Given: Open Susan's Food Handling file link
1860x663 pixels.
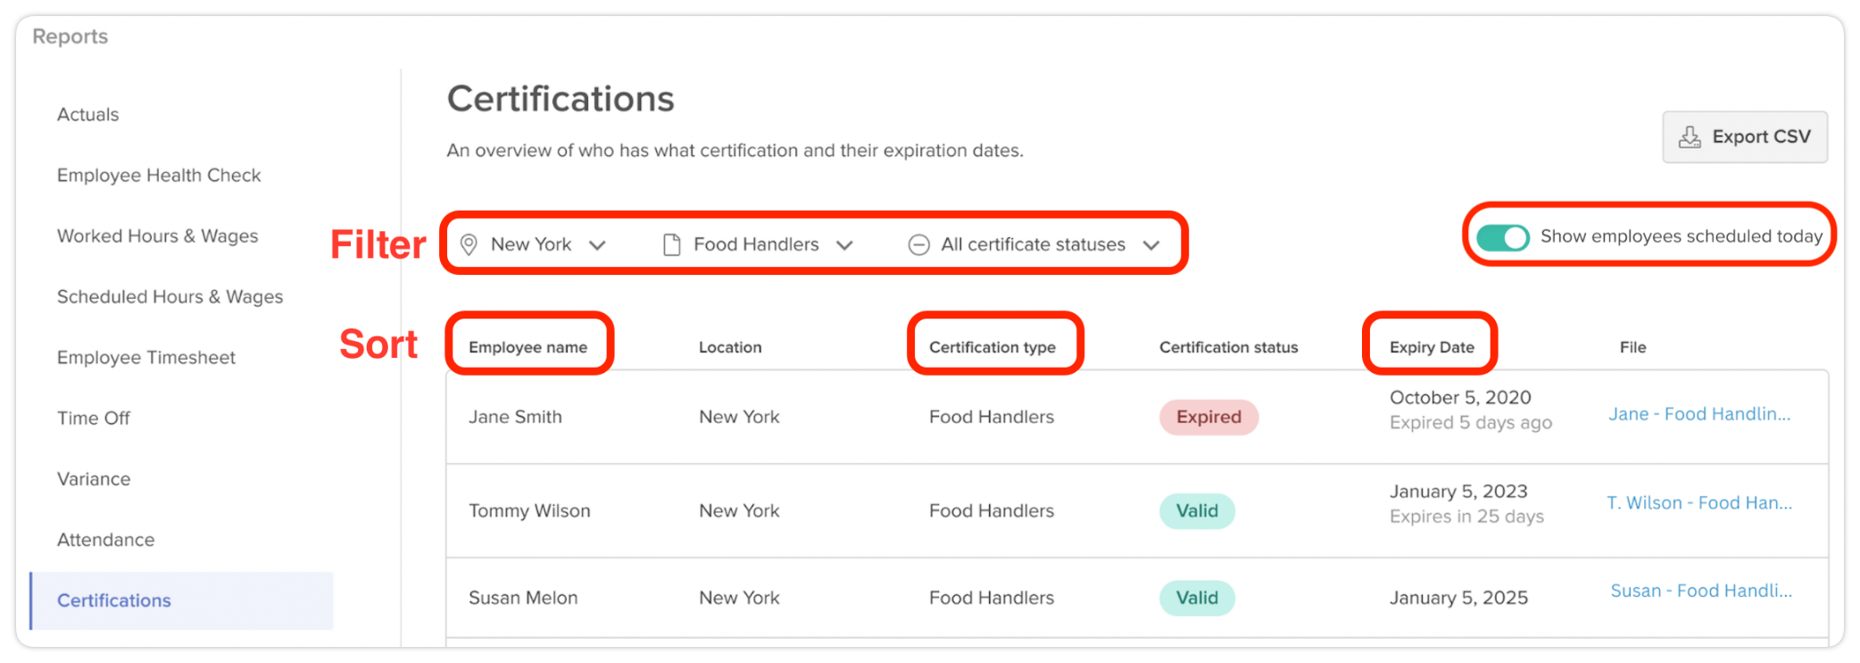Looking at the screenshot, I should (1701, 591).
